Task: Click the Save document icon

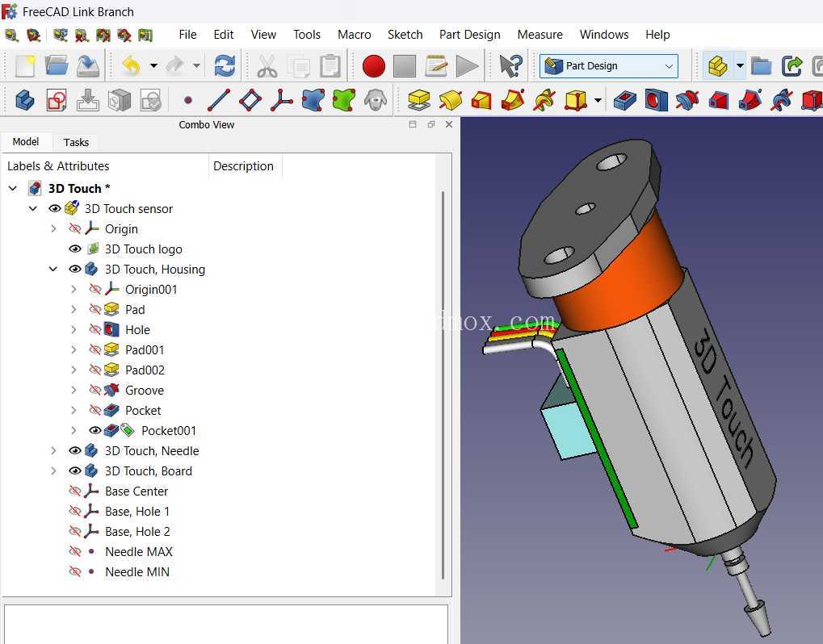Action: coord(88,66)
